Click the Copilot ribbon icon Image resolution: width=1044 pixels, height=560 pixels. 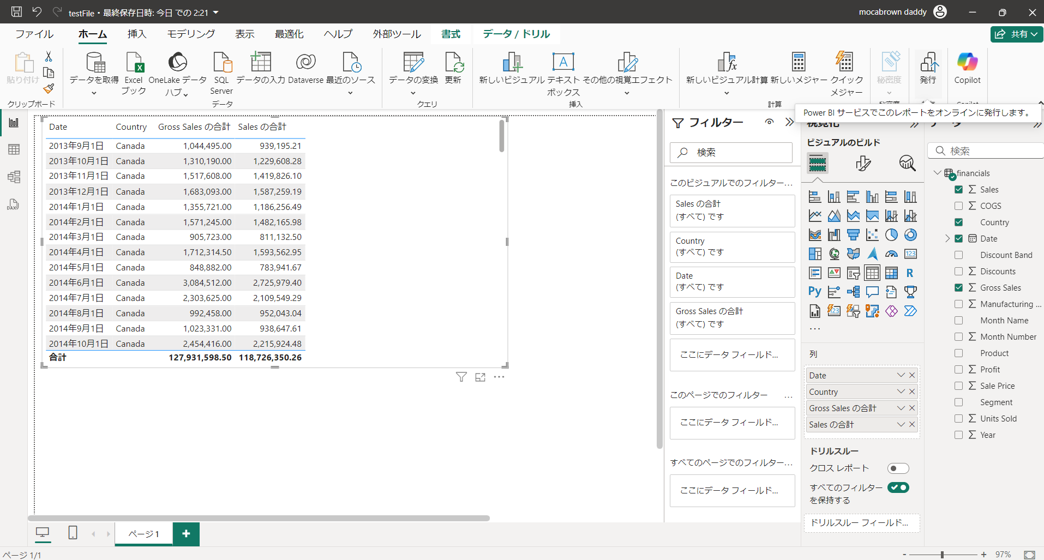coord(968,68)
